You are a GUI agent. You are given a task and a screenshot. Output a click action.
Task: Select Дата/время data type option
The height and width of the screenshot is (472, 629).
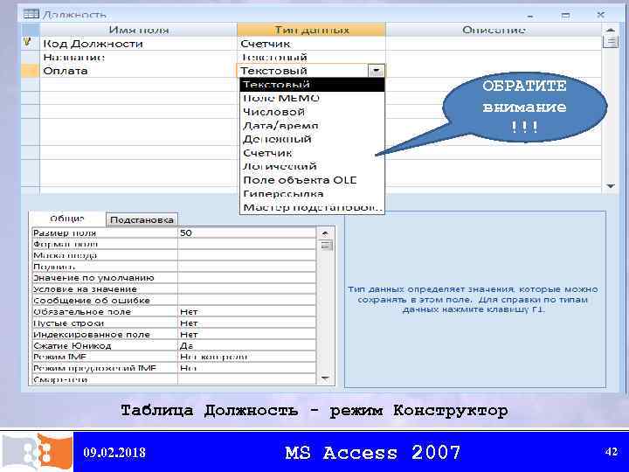tap(312, 126)
